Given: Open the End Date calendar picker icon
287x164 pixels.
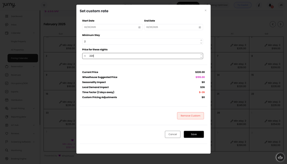Looking at the screenshot, I should coord(200,27).
